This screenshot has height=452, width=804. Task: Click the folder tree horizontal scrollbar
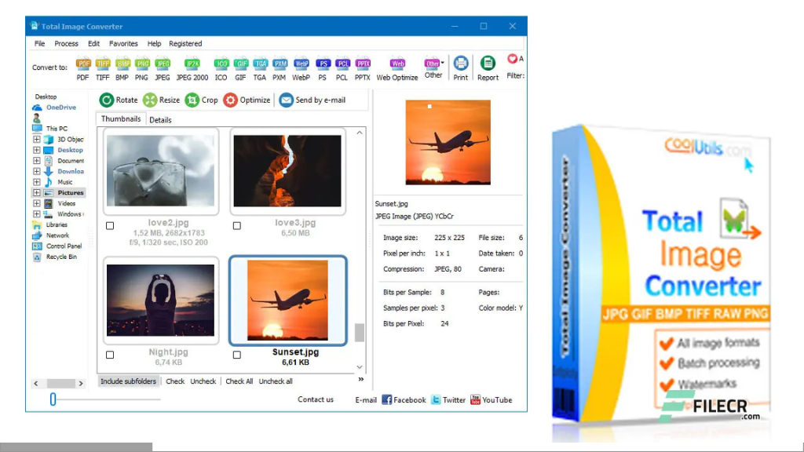58,383
